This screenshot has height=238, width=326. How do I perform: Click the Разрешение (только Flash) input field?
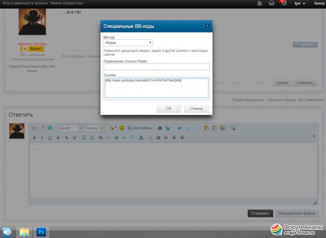pyautogui.click(x=156, y=67)
